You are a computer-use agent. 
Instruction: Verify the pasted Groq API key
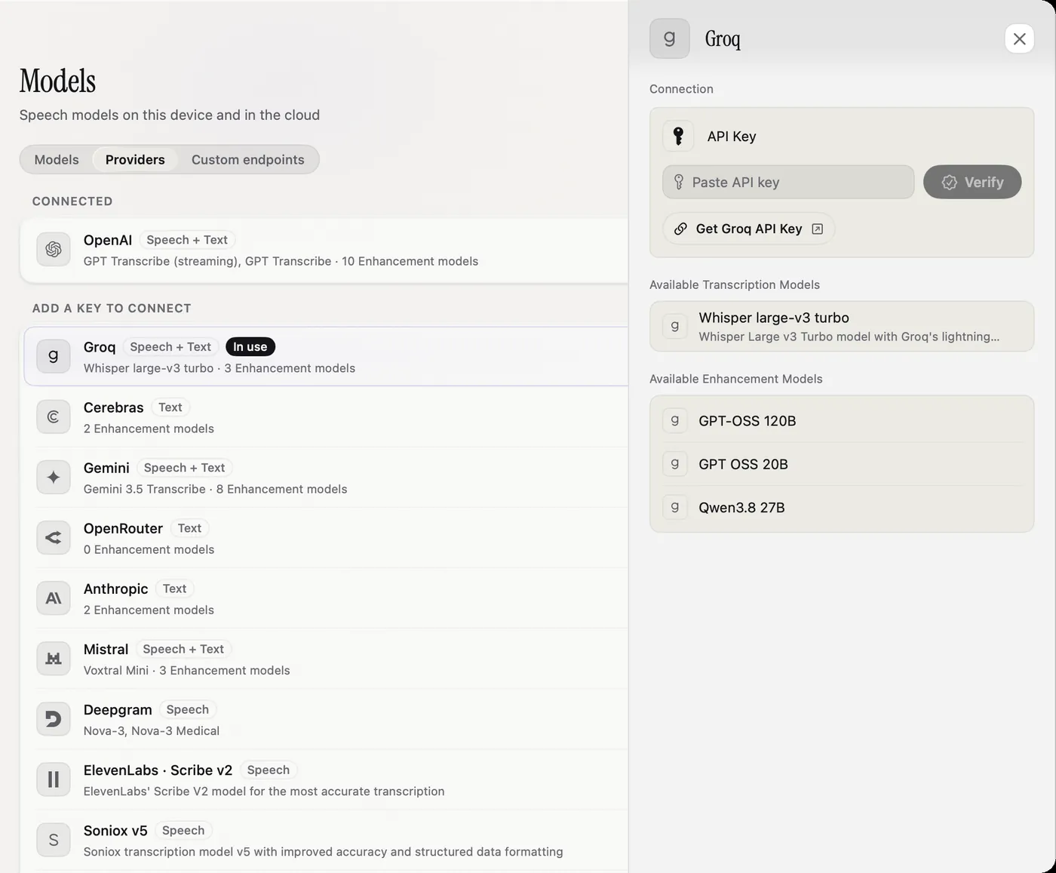[972, 183]
